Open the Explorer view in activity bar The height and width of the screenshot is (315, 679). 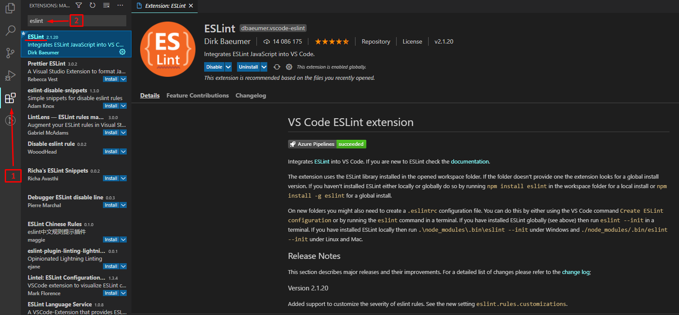pyautogui.click(x=10, y=8)
